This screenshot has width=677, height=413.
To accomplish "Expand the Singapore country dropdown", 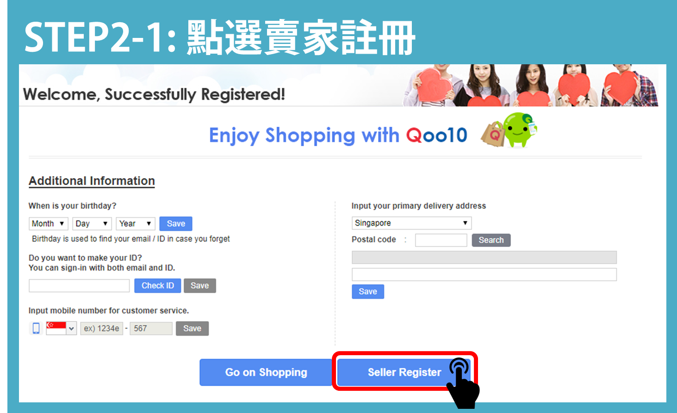I will coord(412,223).
